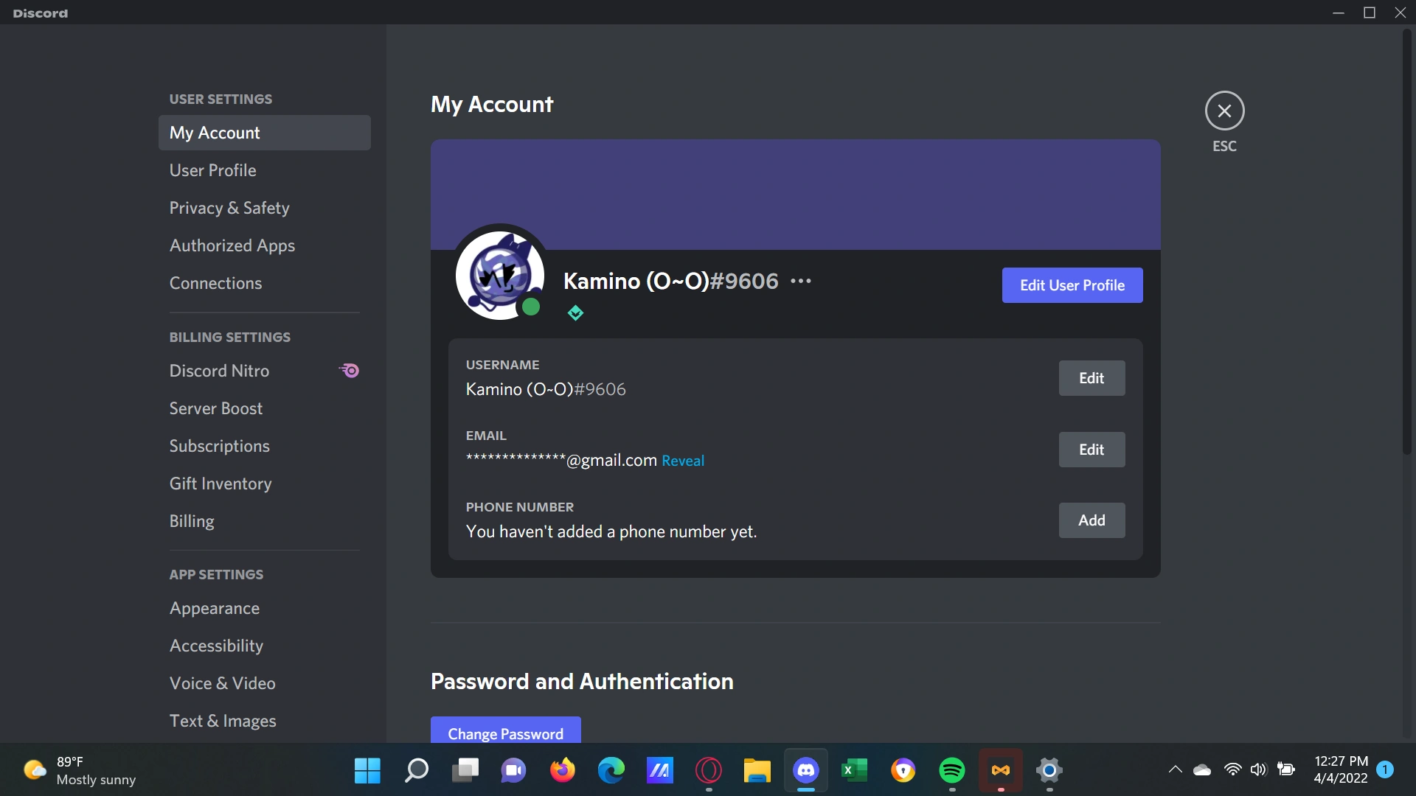
Task: Add a phone number to the account
Action: click(x=1091, y=520)
